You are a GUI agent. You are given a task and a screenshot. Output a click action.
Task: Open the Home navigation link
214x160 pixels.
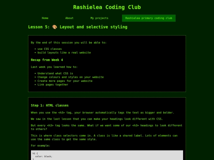point(45,18)
